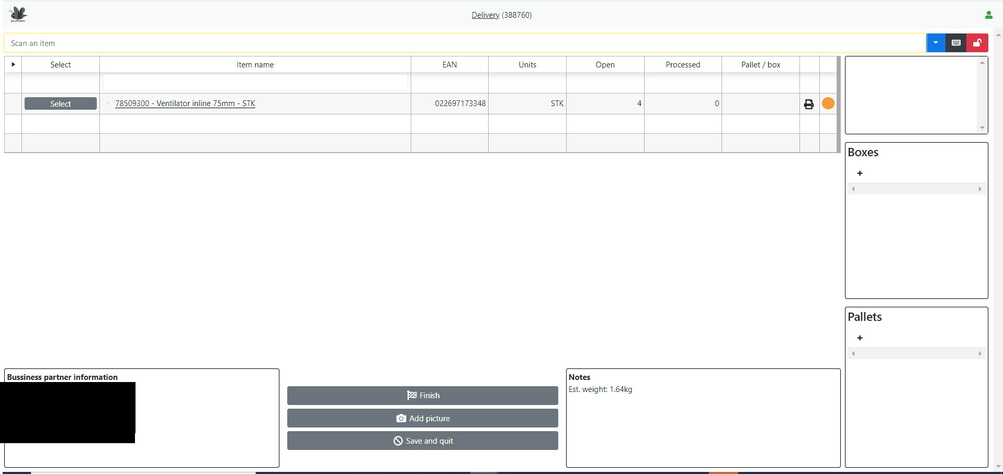
Task: Click orange status circle in Ventilator row
Action: (x=828, y=103)
